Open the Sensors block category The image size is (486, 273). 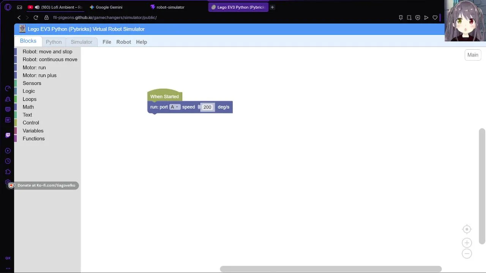[47, 83]
